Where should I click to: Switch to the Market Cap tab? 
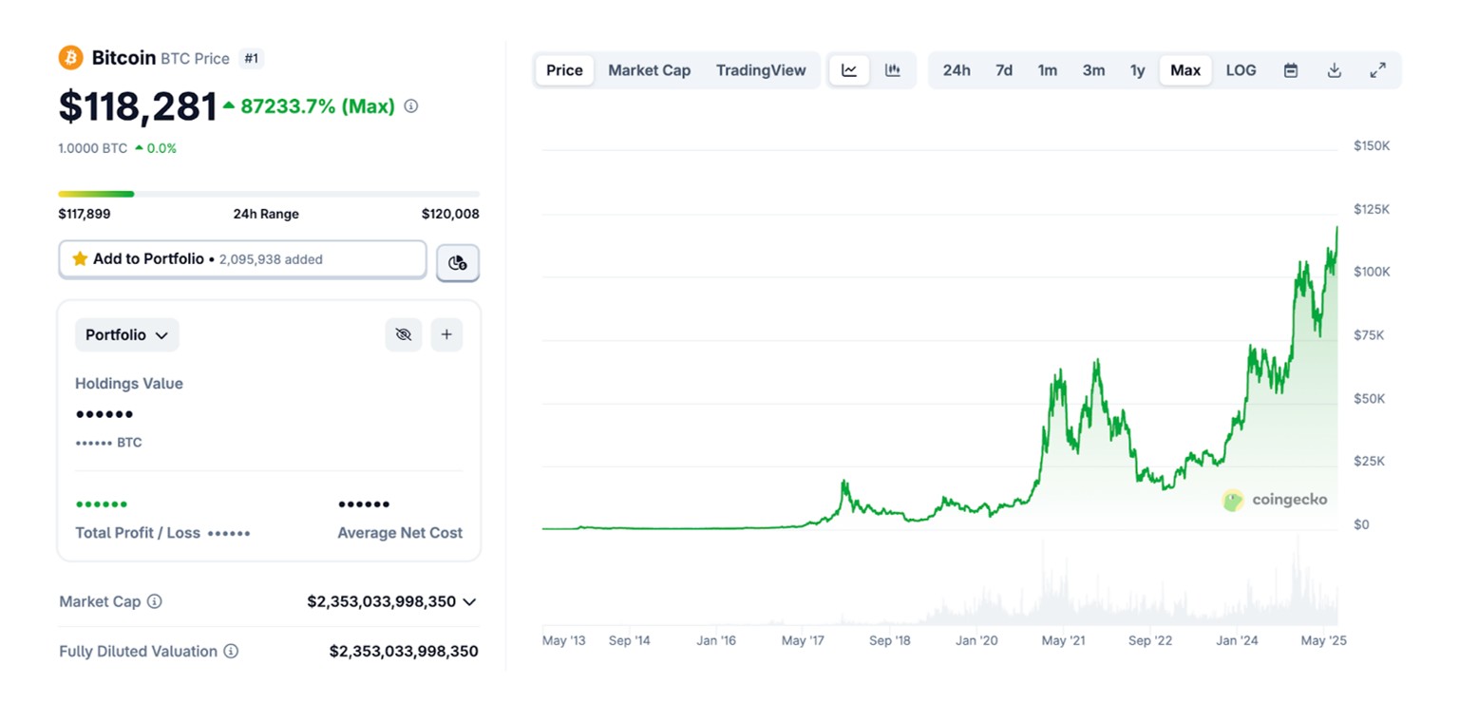[x=650, y=70]
